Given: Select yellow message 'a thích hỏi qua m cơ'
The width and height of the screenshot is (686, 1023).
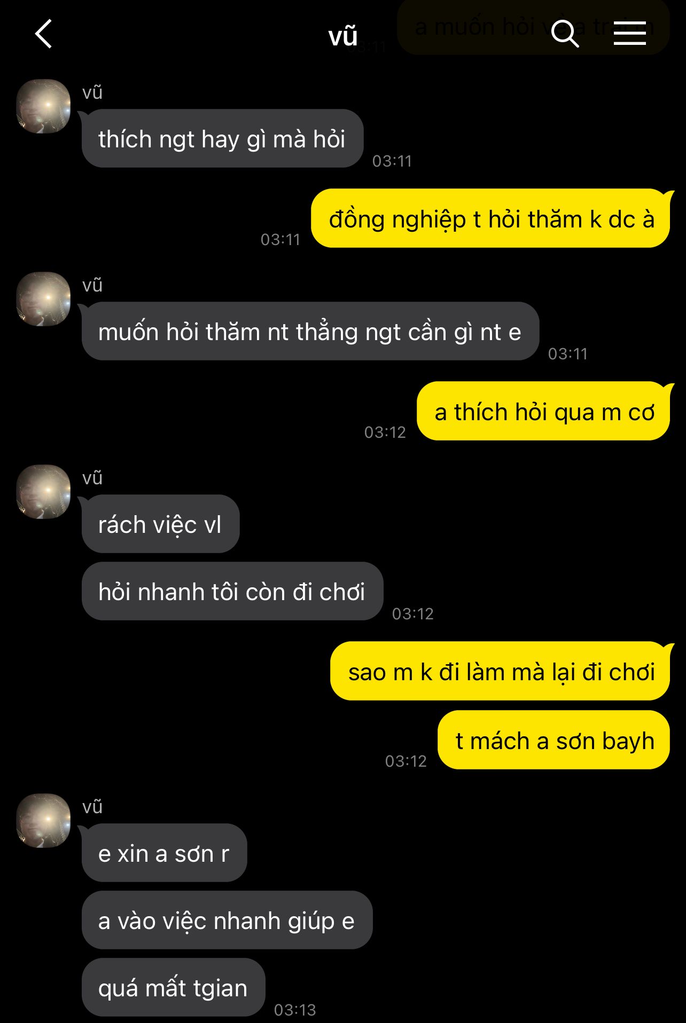Looking at the screenshot, I should 543,411.
